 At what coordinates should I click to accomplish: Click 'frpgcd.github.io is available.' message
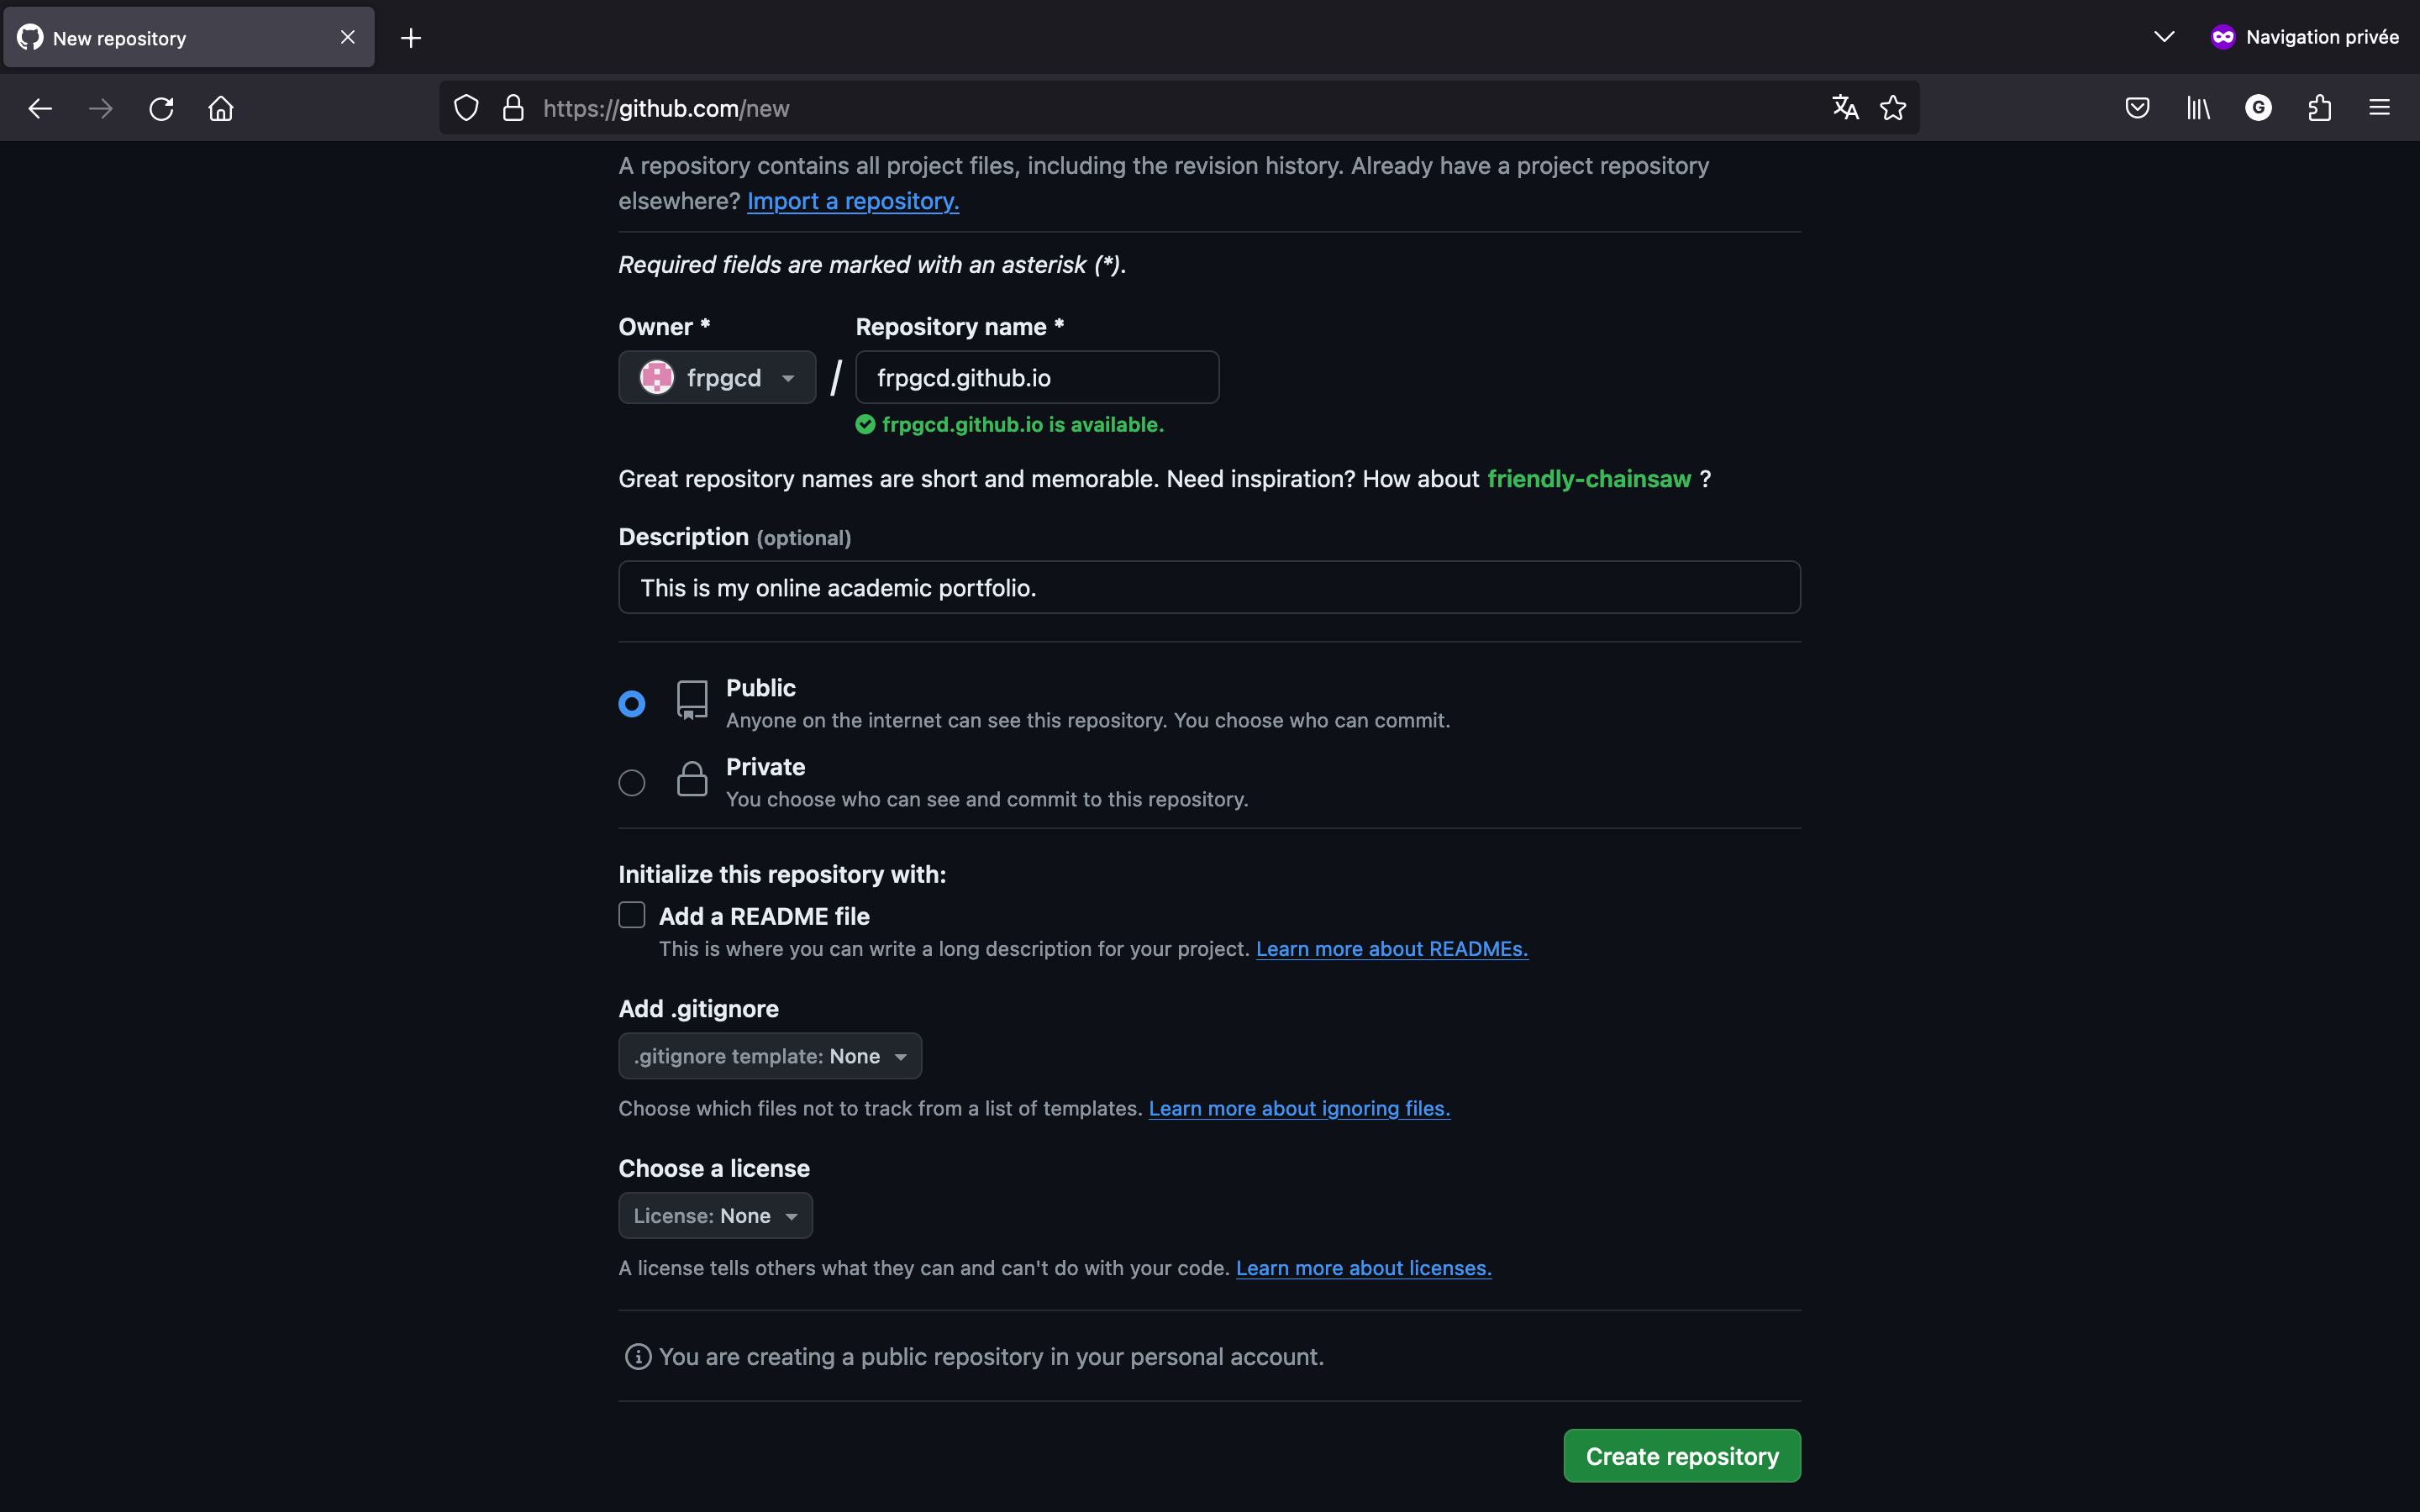pos(1023,425)
